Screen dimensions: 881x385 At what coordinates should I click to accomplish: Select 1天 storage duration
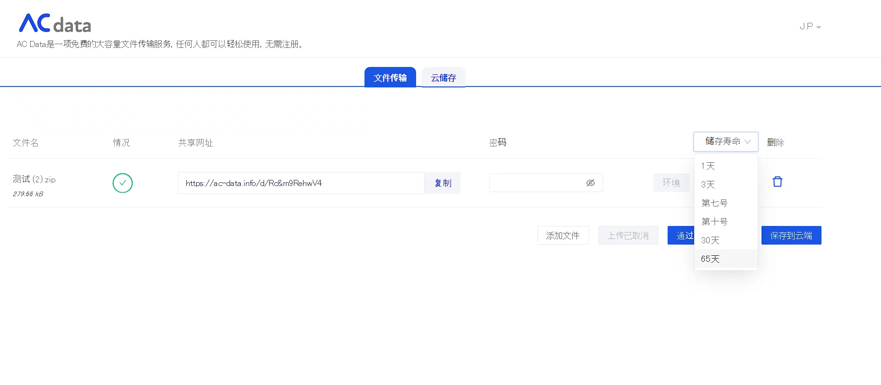tap(708, 166)
